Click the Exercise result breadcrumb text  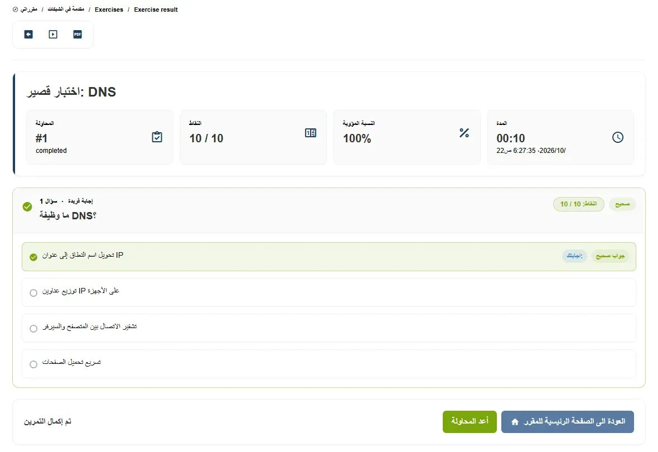click(x=156, y=9)
